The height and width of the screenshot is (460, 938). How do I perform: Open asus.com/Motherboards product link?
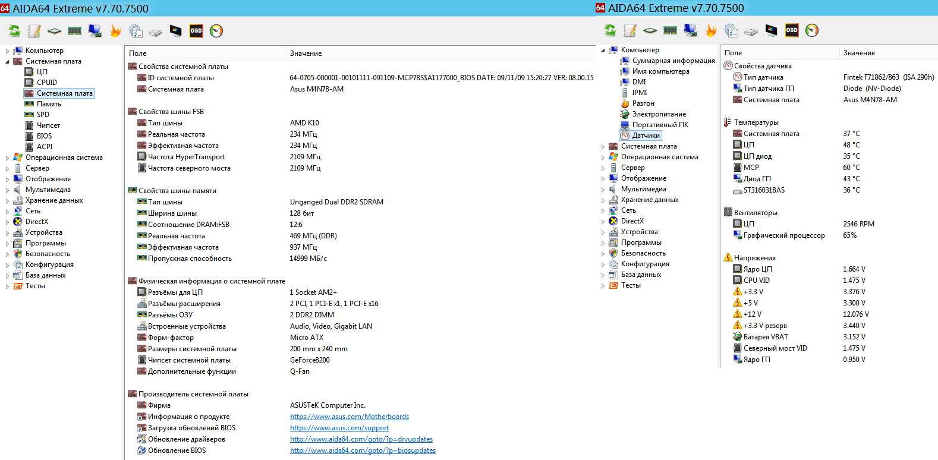coord(350,417)
